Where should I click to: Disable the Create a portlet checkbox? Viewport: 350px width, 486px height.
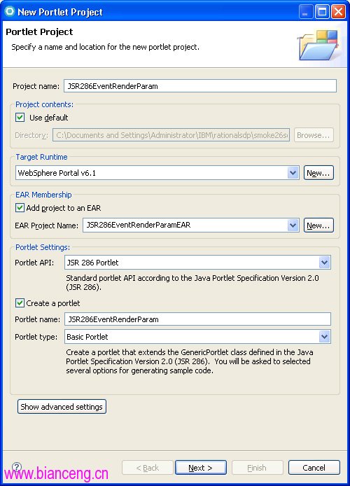(x=20, y=303)
